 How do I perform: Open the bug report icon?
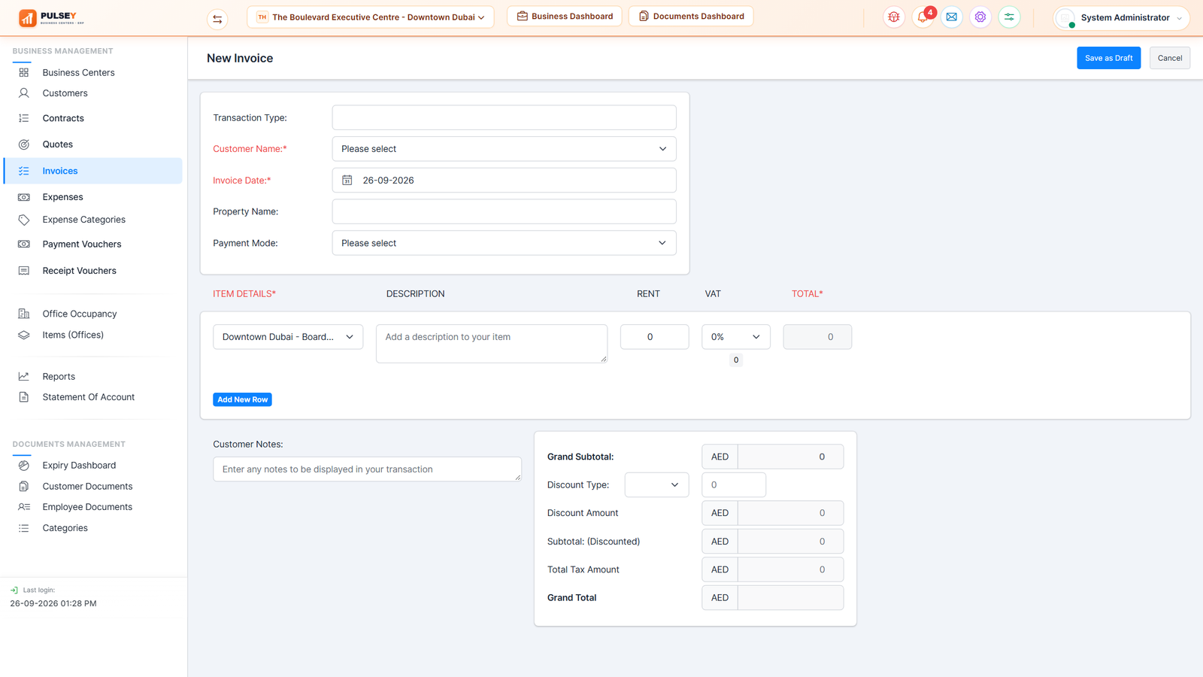(894, 17)
